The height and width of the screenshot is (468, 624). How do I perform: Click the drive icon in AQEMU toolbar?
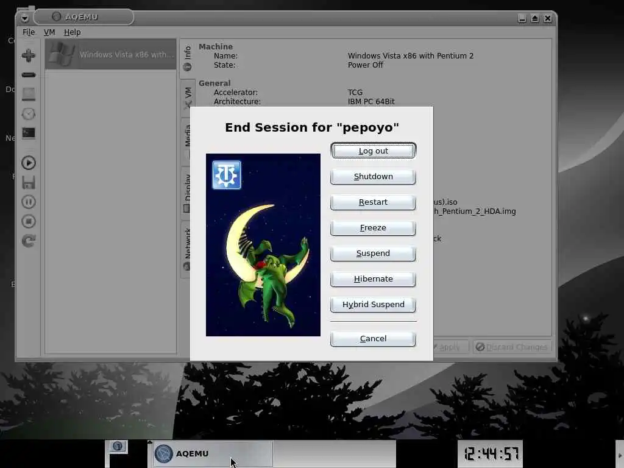[x=28, y=94]
